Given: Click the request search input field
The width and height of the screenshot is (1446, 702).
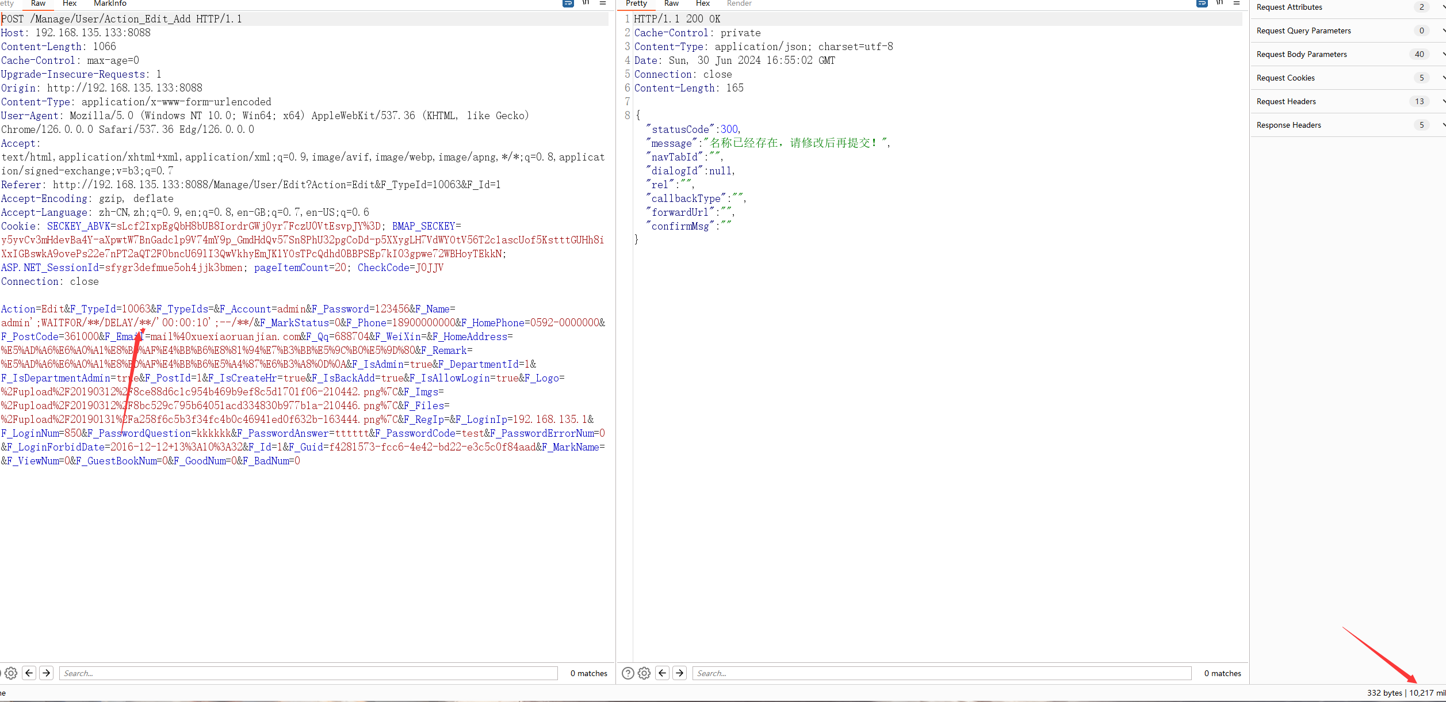Looking at the screenshot, I should click(308, 673).
